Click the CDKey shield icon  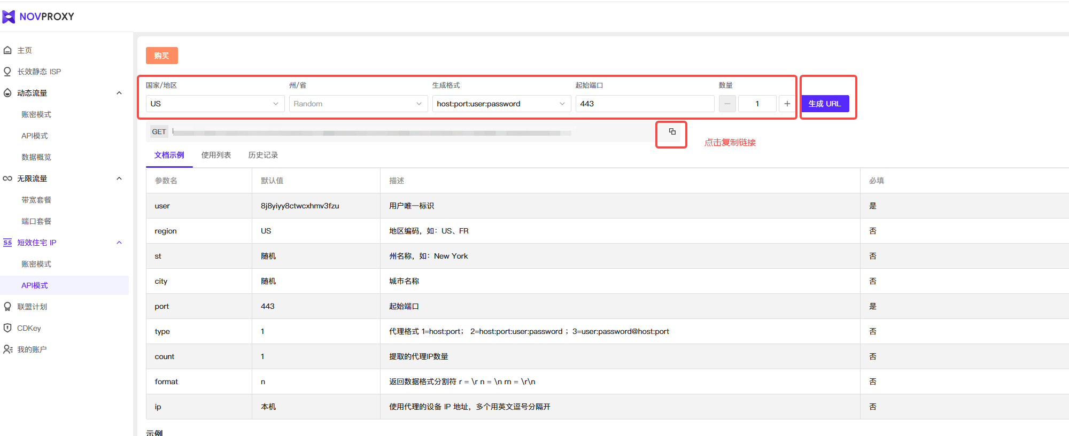[7, 328]
